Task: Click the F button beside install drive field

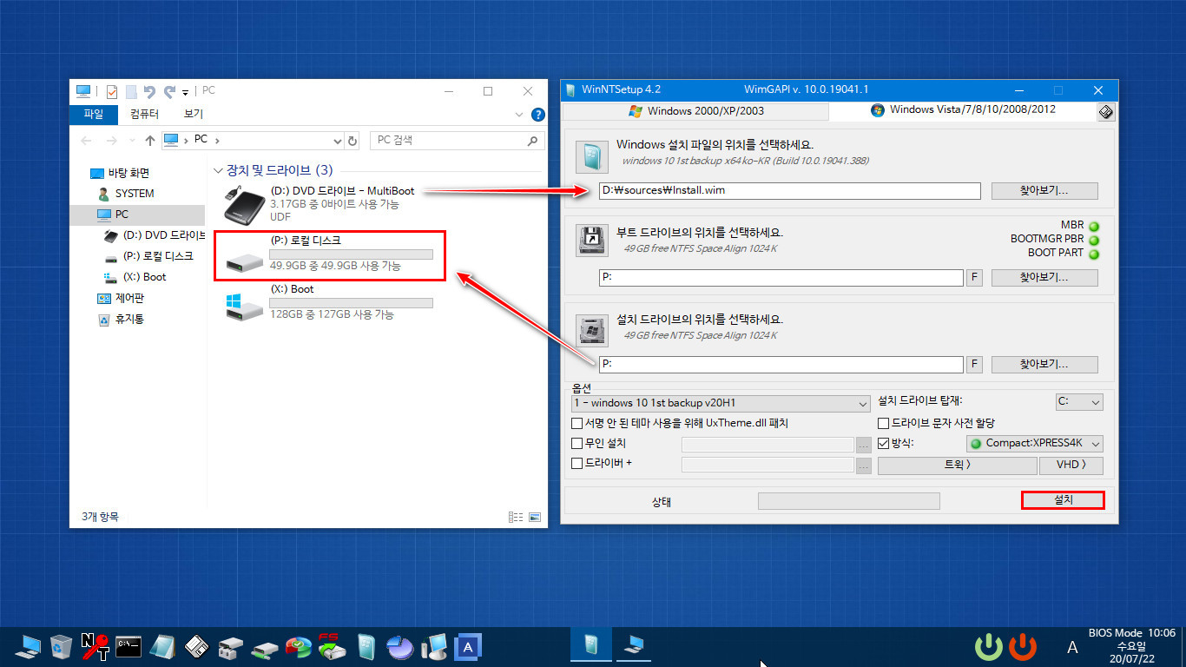Action: coord(975,365)
